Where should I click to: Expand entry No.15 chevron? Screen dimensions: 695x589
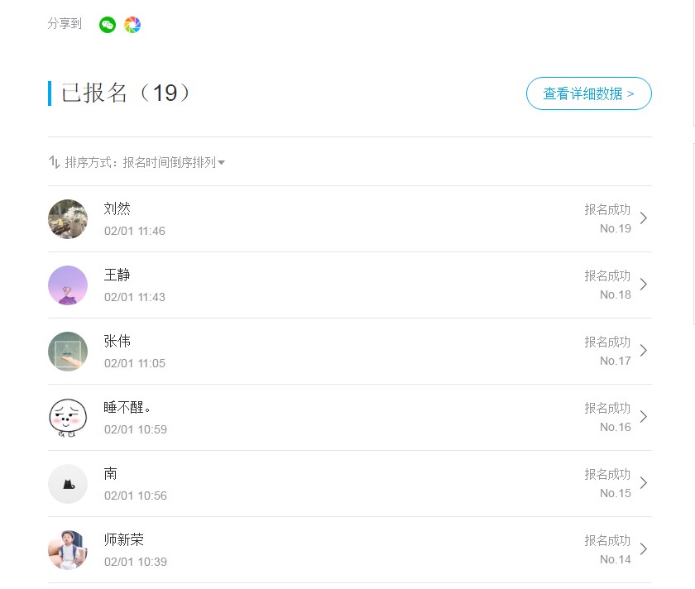[644, 482]
